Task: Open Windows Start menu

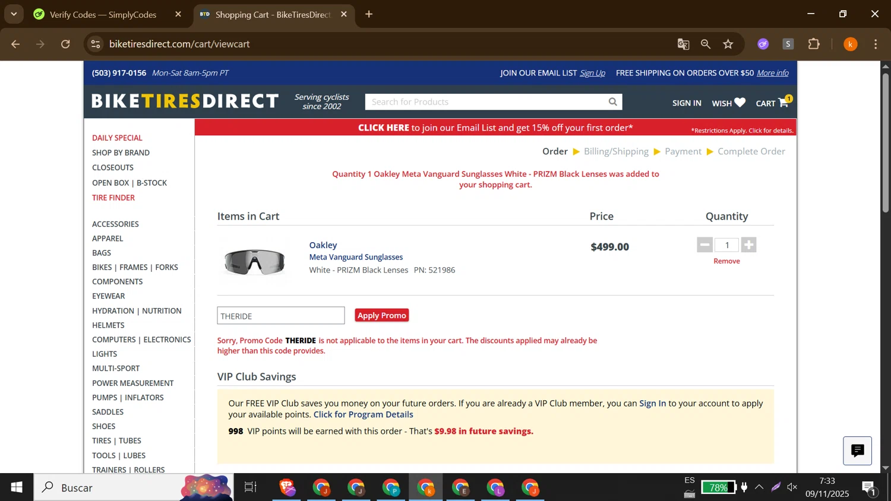Action: point(17,487)
